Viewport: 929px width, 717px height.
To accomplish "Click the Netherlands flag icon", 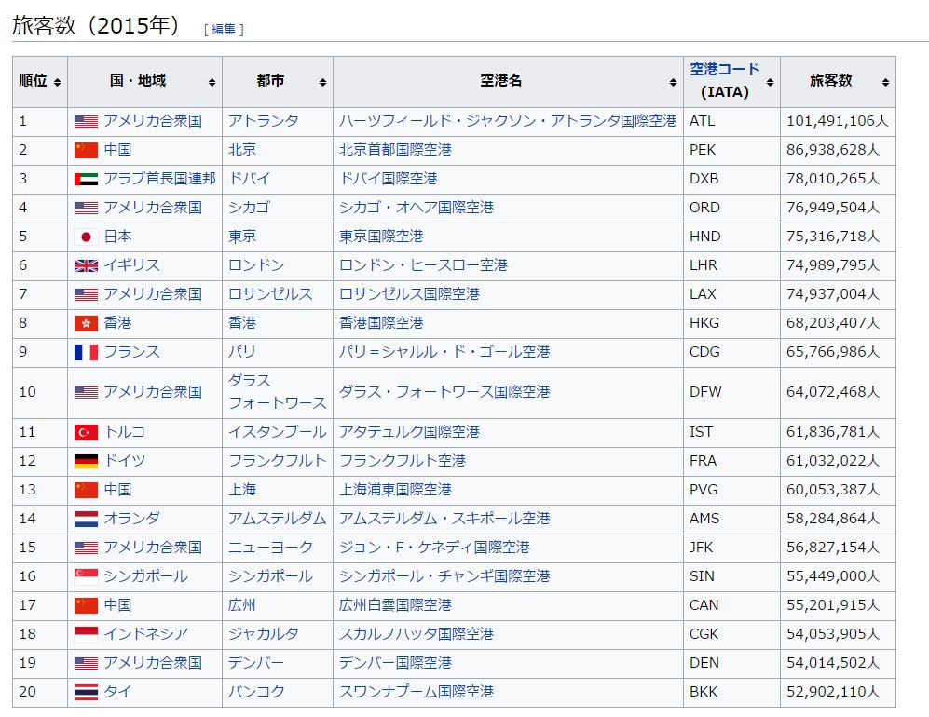I will pos(86,519).
